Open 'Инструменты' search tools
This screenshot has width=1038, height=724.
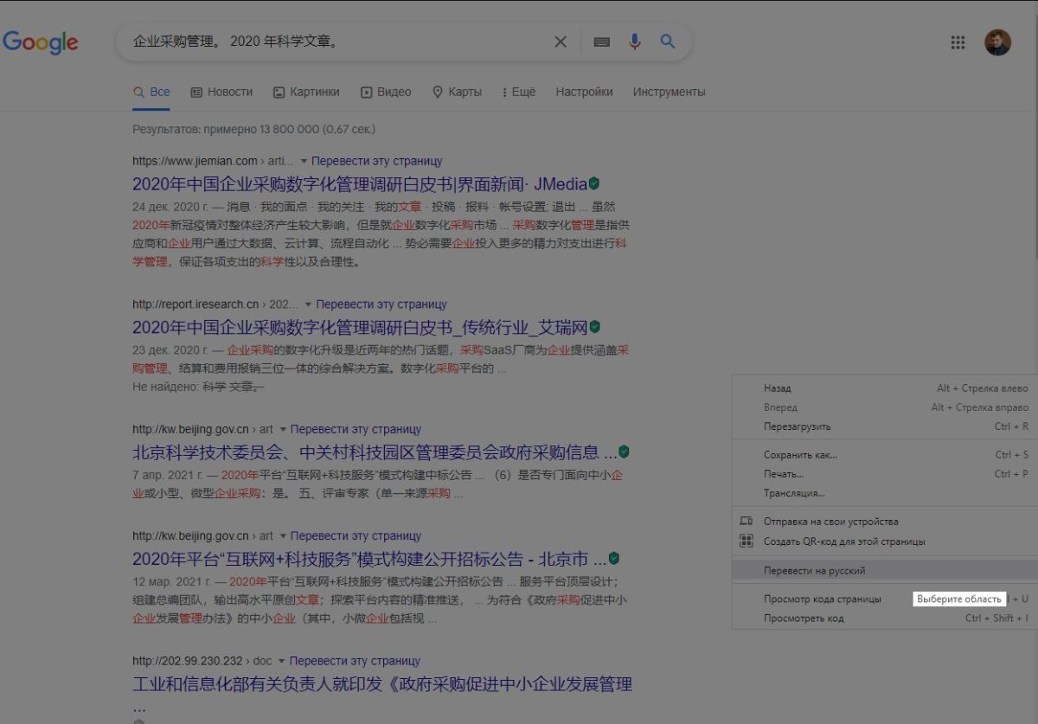[669, 92]
